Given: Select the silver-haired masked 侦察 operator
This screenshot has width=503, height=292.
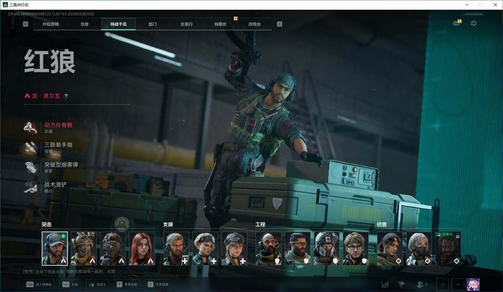Looking at the screenshot, I should point(419,248).
